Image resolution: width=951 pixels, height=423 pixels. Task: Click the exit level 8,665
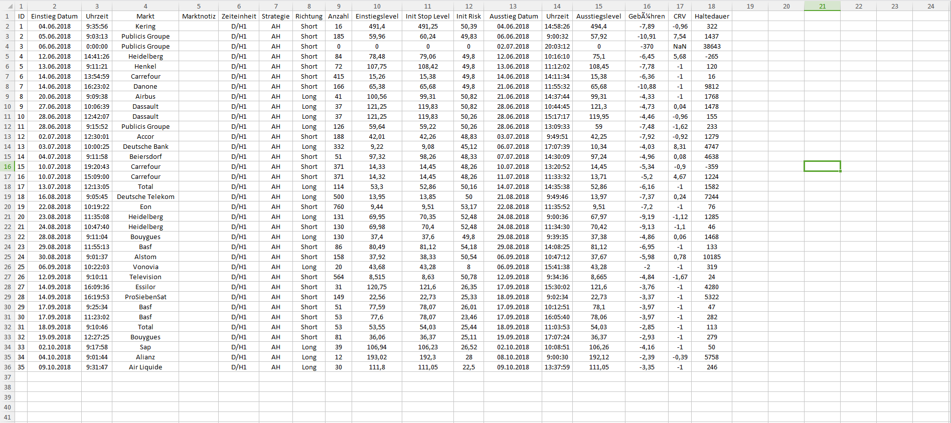pyautogui.click(x=599, y=277)
